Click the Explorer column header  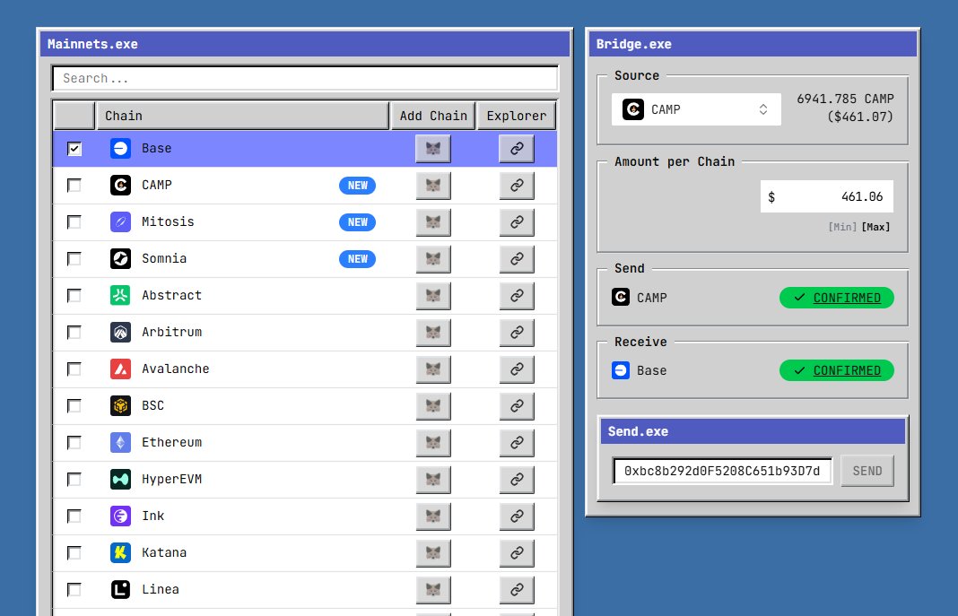517,116
